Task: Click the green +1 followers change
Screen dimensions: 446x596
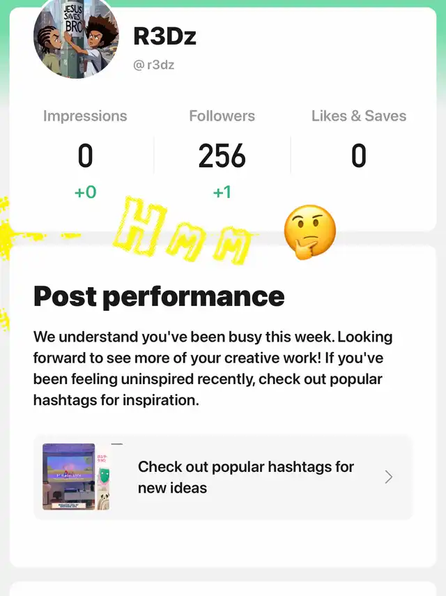Action: tap(222, 192)
